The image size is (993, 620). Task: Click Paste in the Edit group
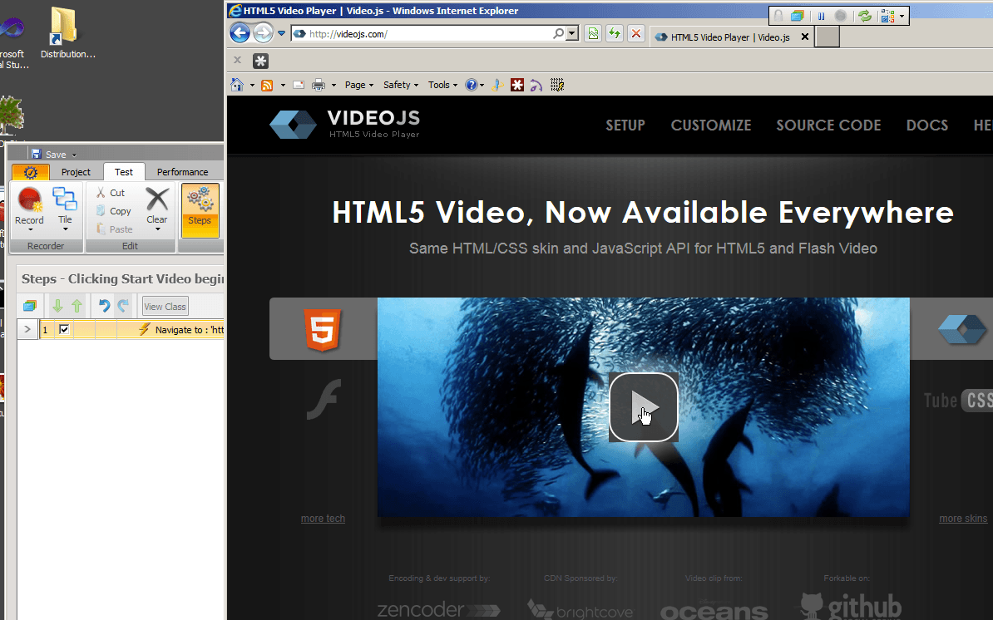click(114, 229)
